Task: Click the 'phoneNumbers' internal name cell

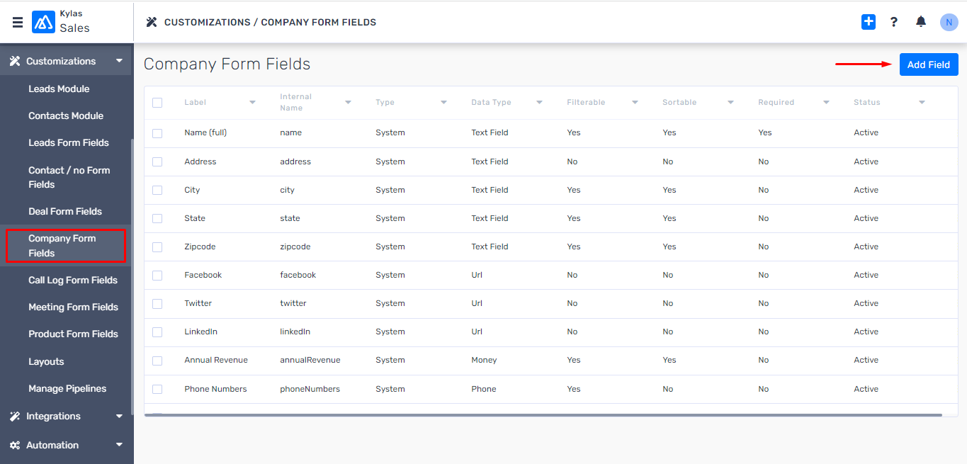Action: point(310,389)
